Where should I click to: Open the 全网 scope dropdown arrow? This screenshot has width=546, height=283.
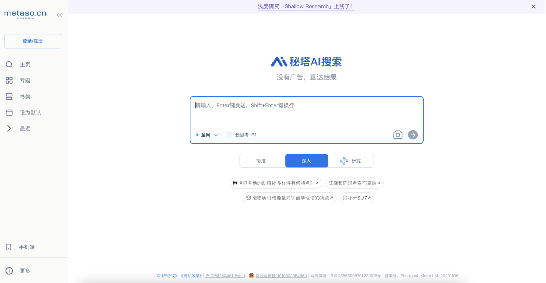click(x=216, y=135)
